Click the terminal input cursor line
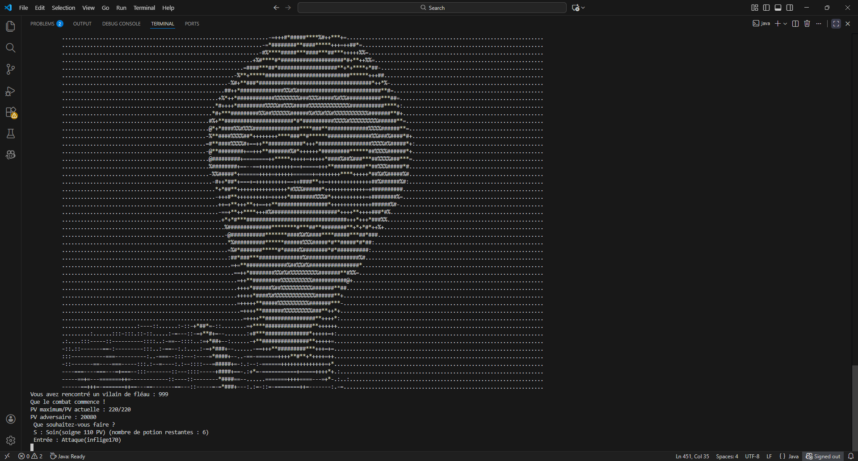This screenshot has width=858, height=461. 32,447
